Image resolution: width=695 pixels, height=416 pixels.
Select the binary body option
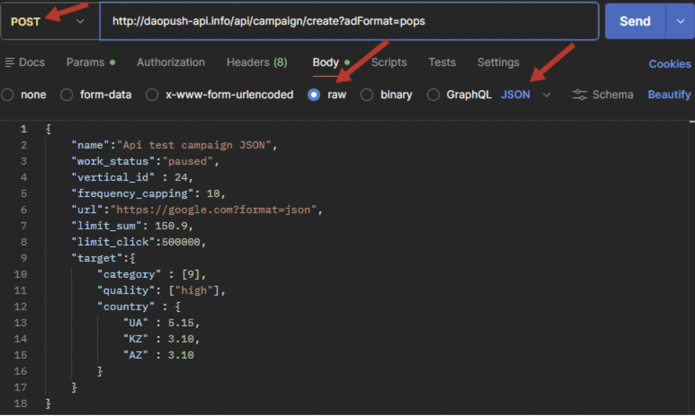(x=367, y=95)
